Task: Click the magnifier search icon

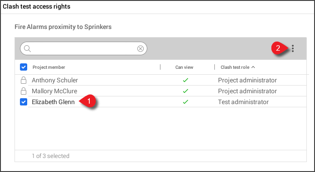Action: pyautogui.click(x=27, y=48)
